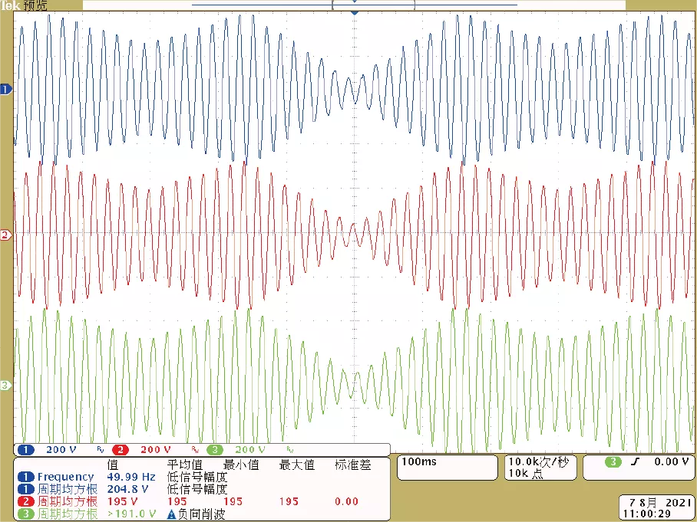Viewport: 697px width, 522px height.
Task: Click the 负向削波 clipping warning text
Action: (x=202, y=514)
